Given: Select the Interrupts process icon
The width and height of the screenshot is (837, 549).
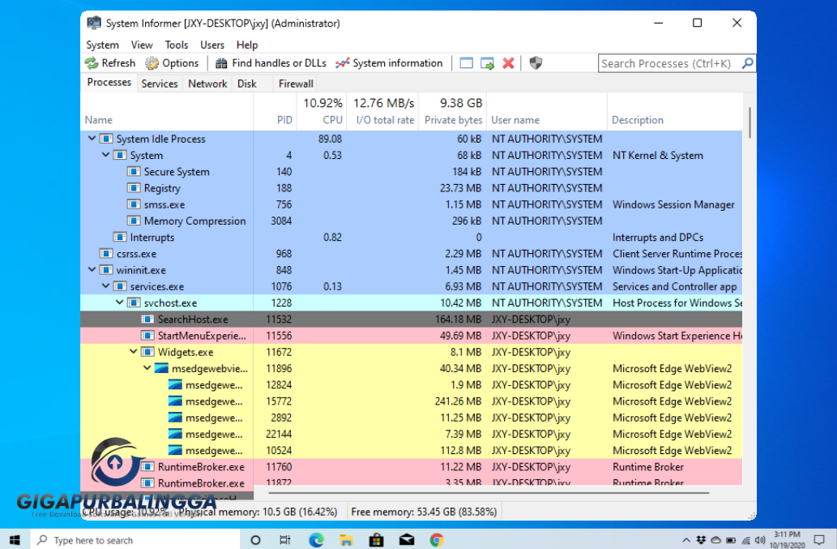Looking at the screenshot, I should [x=120, y=237].
